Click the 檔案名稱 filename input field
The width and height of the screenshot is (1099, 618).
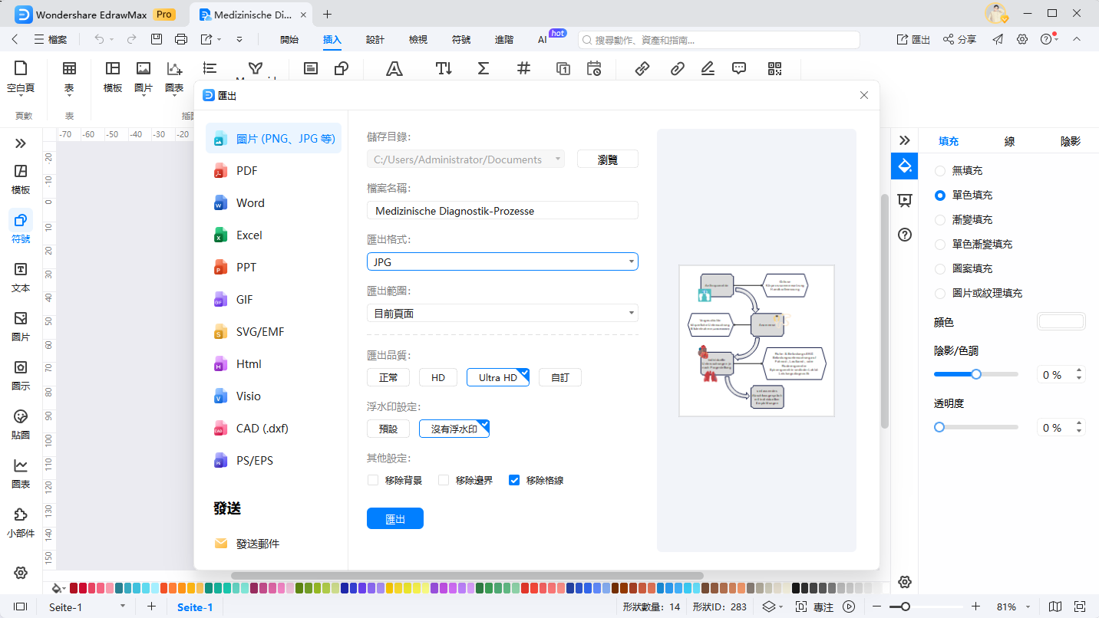click(x=502, y=211)
